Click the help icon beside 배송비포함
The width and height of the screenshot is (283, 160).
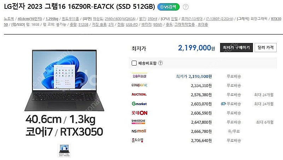[x=160, y=63]
